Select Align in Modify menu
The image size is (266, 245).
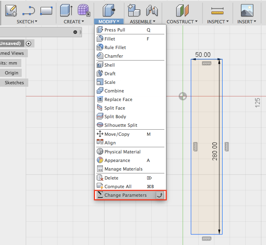point(130,143)
